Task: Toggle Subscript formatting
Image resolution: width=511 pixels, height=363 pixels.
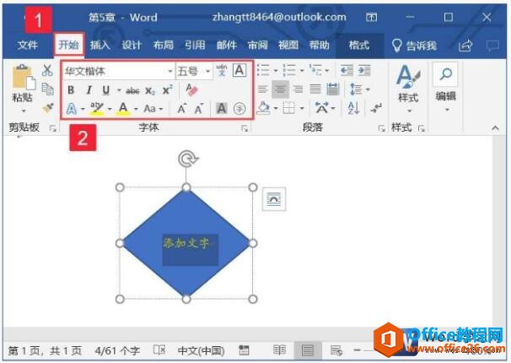Action: (150, 90)
